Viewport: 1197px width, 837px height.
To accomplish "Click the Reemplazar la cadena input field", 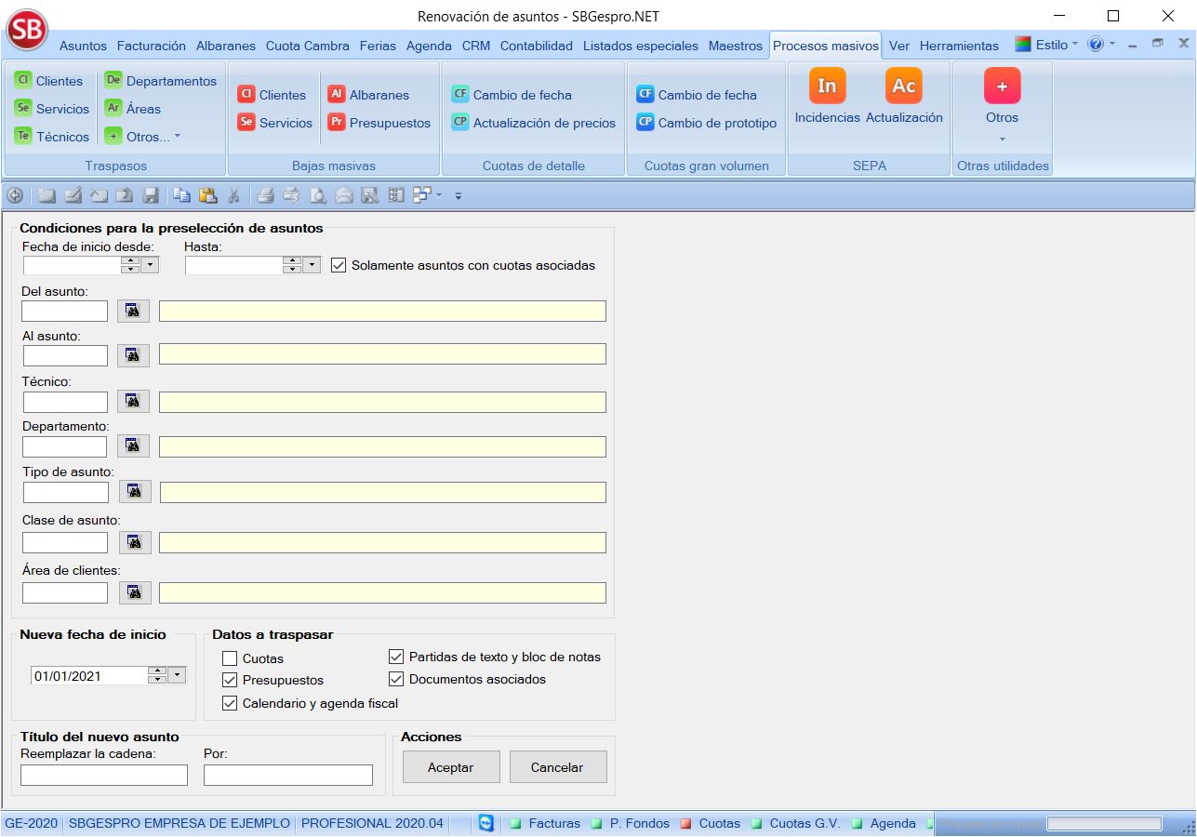I will (x=104, y=775).
